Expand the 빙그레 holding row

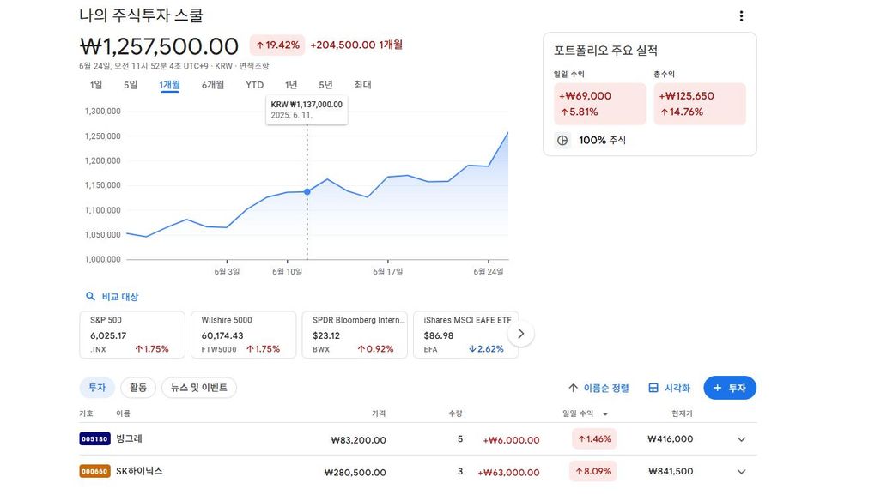741,439
